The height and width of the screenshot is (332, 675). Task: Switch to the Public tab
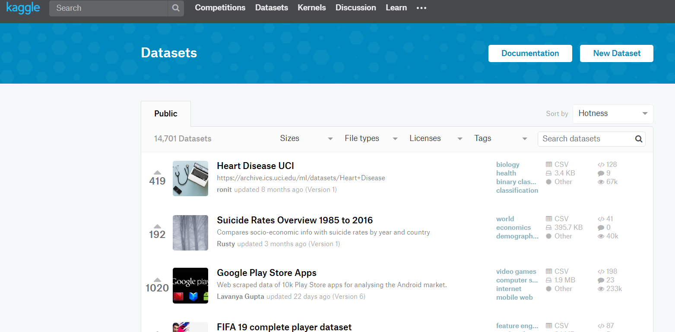[x=165, y=113]
